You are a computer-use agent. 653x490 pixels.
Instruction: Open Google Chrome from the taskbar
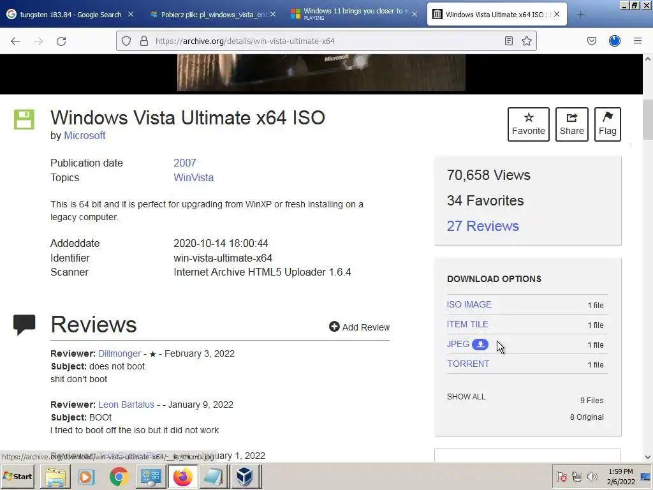(x=119, y=477)
